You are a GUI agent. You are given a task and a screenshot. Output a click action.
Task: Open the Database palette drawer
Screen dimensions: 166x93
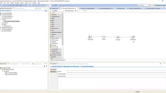(x=56, y=57)
